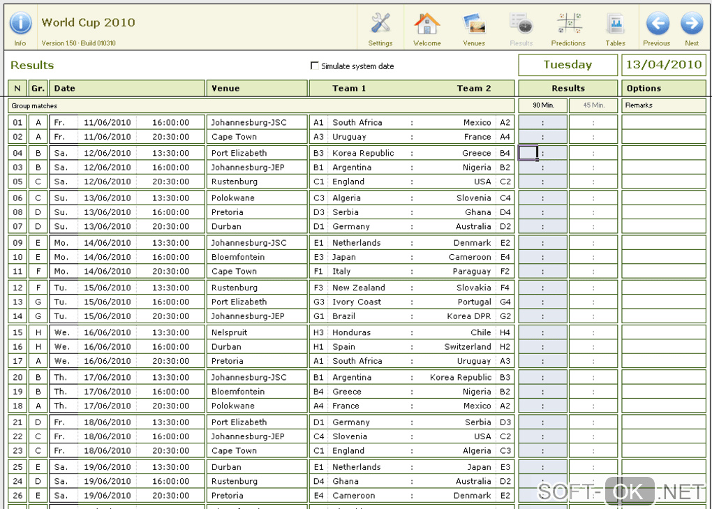Click the N column header
The width and height of the screenshot is (712, 509).
17,89
